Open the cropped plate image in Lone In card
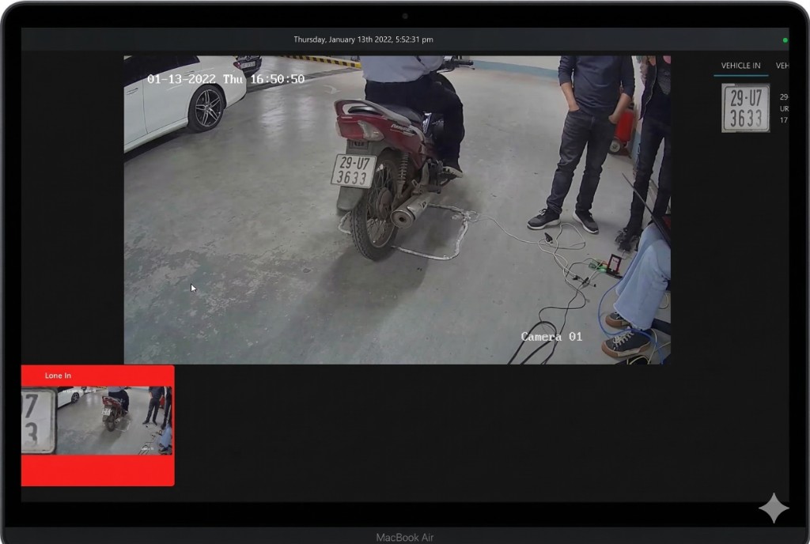The height and width of the screenshot is (544, 810). [38, 421]
